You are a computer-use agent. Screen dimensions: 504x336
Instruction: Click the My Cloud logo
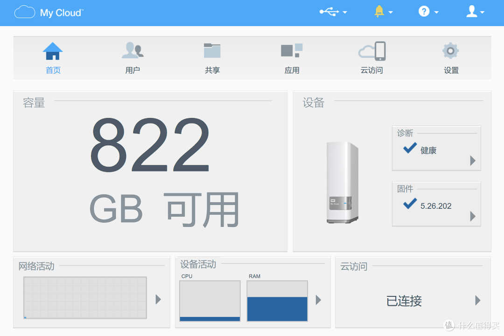point(49,13)
